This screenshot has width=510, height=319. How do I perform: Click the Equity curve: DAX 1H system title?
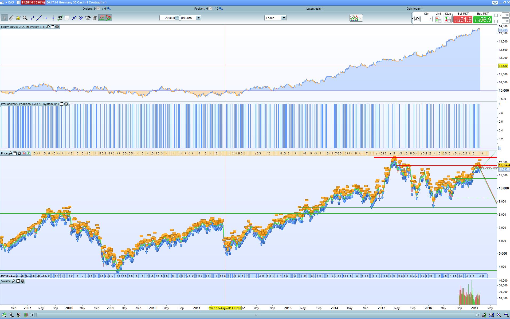(23, 27)
